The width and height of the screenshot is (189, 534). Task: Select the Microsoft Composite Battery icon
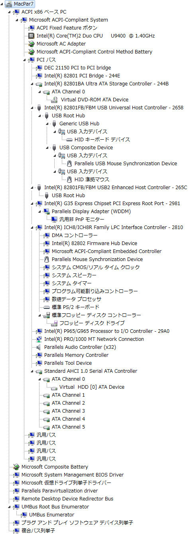pos(16,467)
